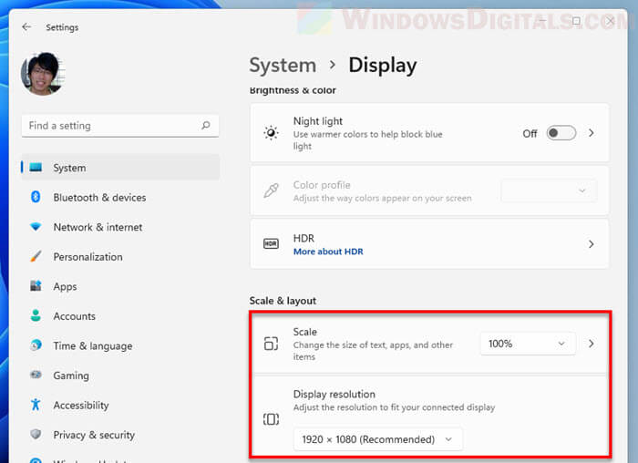Viewport: 638px width, 463px height.
Task: Maximize the Settings window
Action: [576, 21]
